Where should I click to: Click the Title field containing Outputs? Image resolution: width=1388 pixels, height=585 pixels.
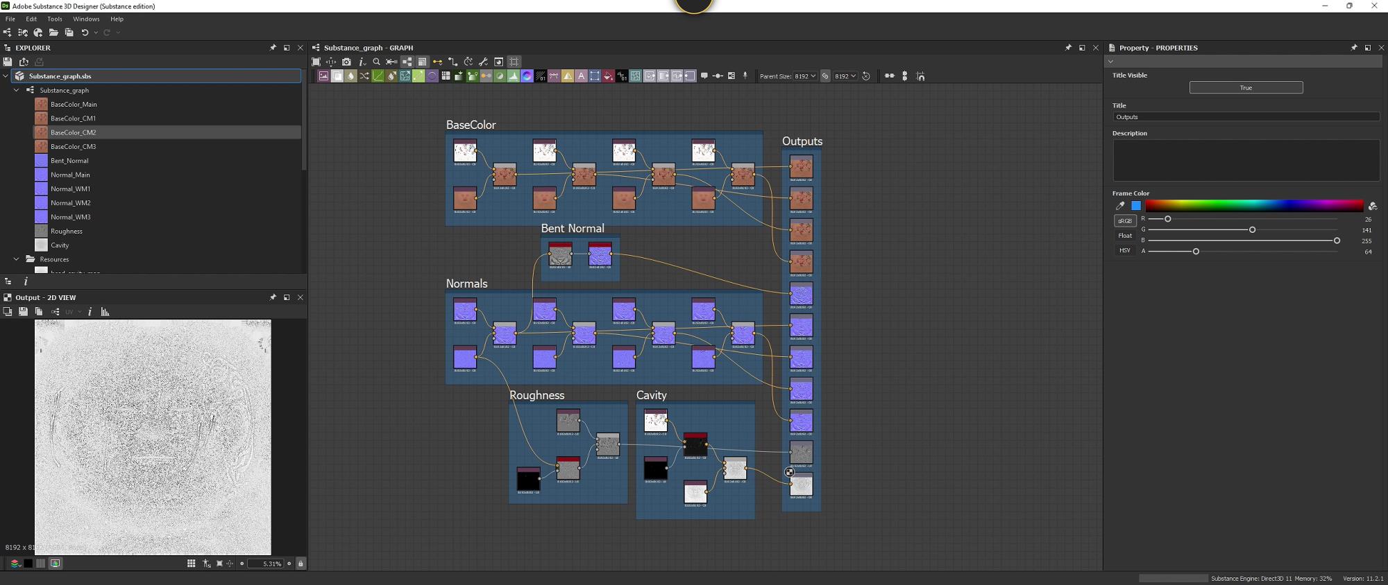[1246, 117]
